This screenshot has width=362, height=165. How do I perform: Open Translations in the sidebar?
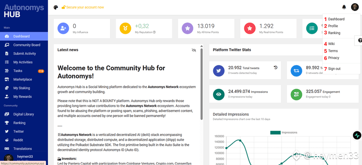click(x=24, y=149)
